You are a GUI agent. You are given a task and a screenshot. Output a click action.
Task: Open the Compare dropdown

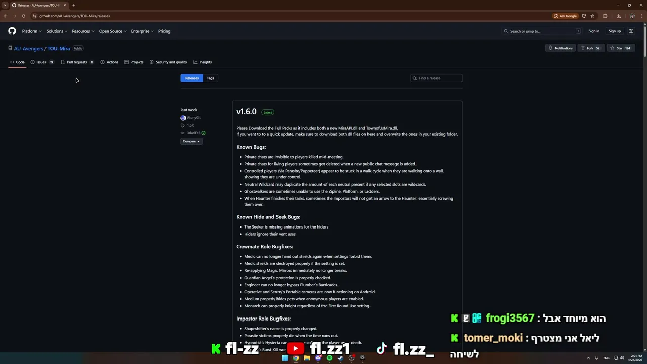coord(191,141)
